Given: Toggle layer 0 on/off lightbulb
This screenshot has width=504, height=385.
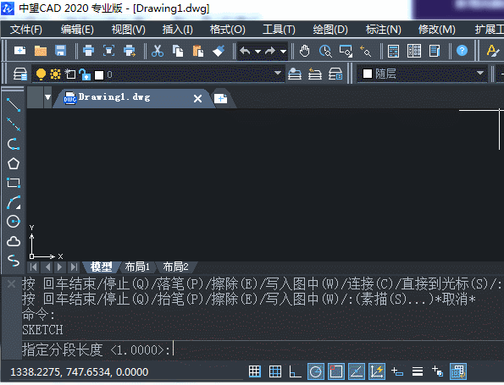Looking at the screenshot, I should coord(41,74).
